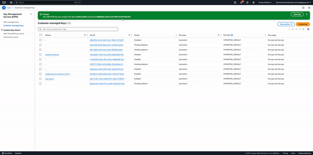Click the Key spec info icon

point(232,35)
